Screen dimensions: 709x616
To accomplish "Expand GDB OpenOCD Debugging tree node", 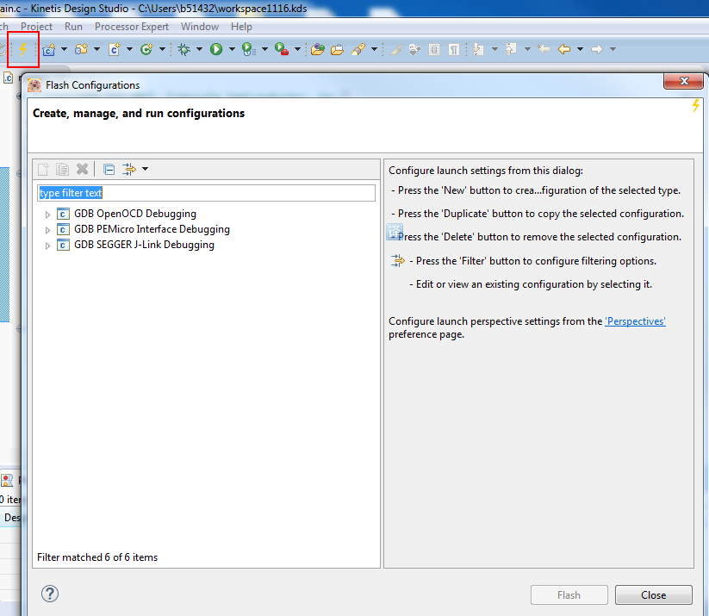I will click(47, 215).
